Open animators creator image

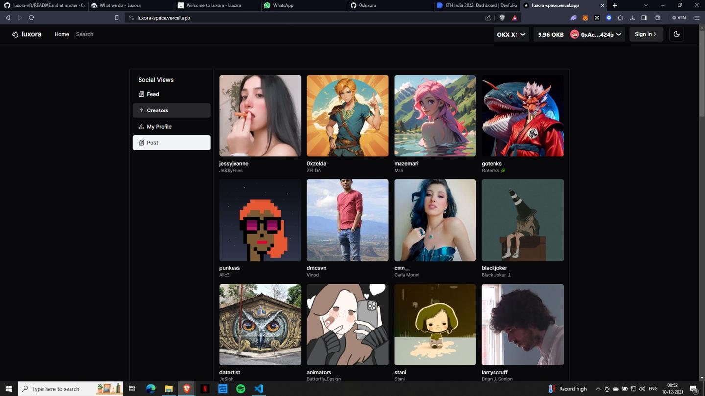(x=348, y=325)
